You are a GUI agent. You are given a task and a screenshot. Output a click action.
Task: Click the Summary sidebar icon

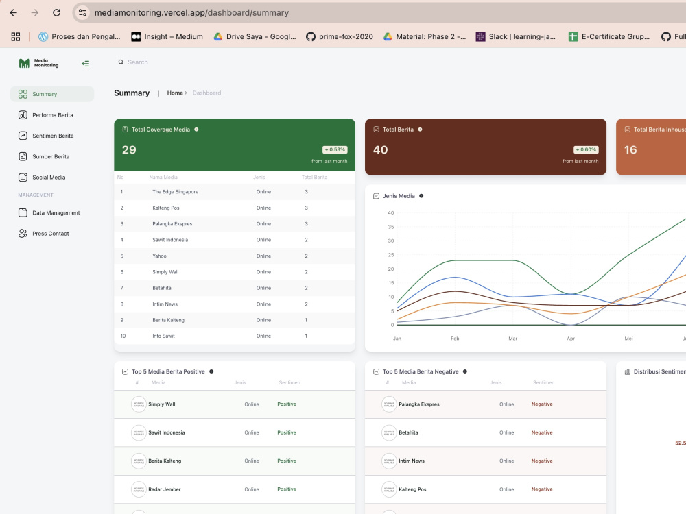[23, 94]
